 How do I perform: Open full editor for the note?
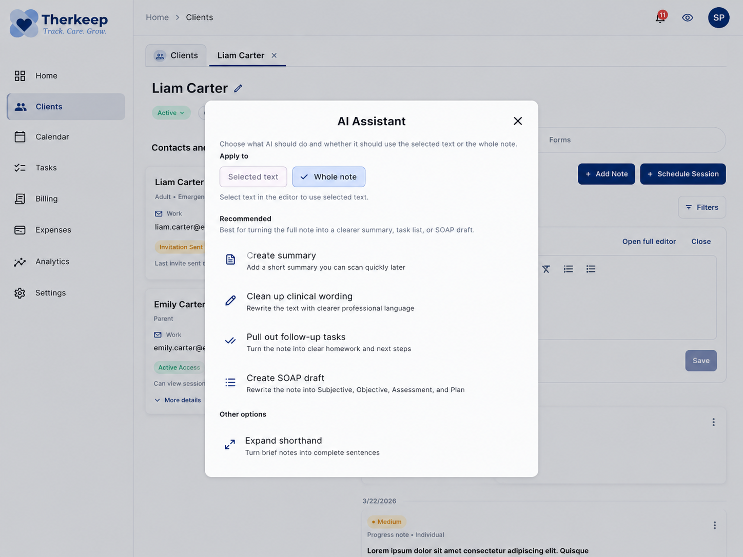point(649,240)
